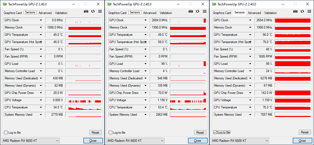The image size is (314, 145).
Task: Click the refresh icon in middle window
Action: point(198,11)
